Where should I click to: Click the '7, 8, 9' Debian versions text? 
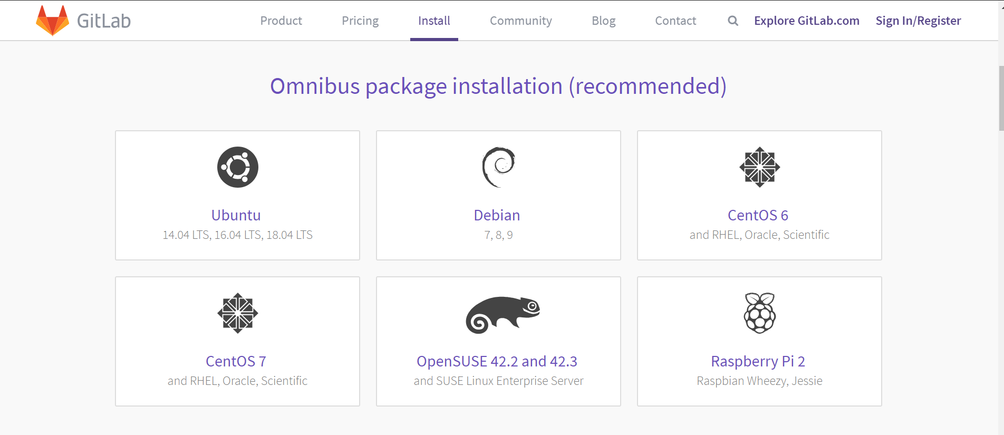coord(499,235)
